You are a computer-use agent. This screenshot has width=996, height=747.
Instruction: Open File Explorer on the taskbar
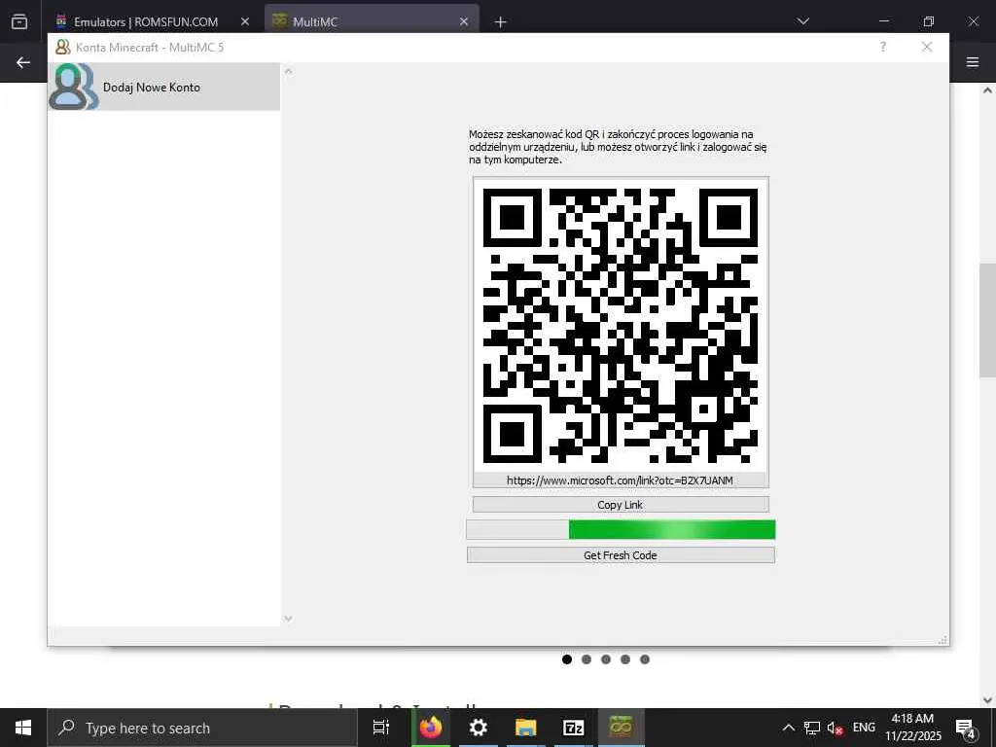[526, 728]
